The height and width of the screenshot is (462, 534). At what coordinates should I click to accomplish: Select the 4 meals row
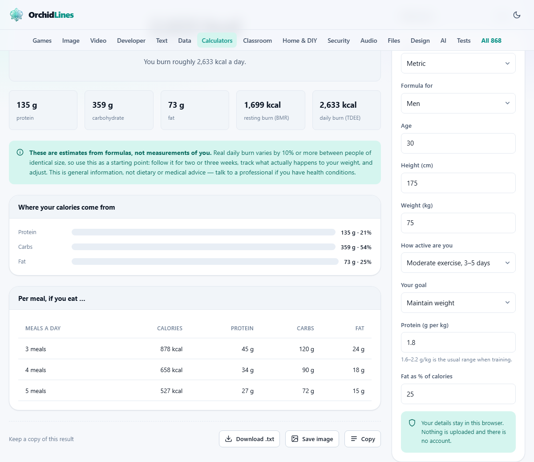point(195,370)
